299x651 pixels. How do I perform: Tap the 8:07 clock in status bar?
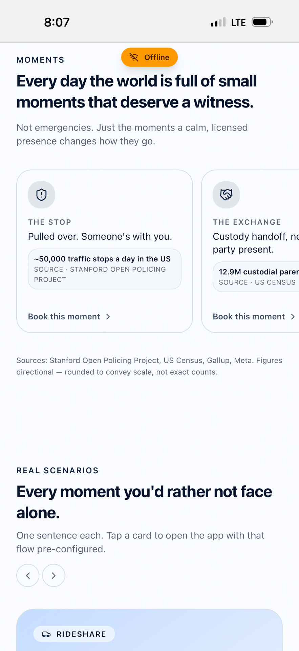(x=57, y=22)
